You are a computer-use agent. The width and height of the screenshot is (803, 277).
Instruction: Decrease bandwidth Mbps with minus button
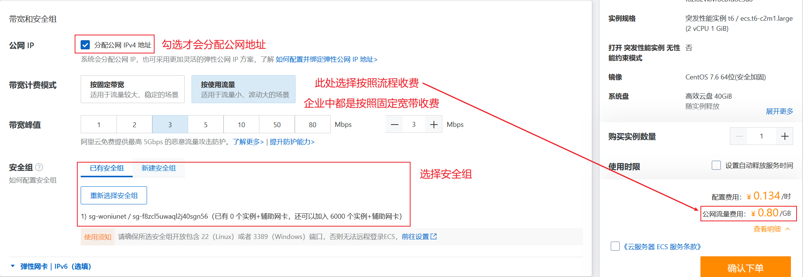click(394, 125)
